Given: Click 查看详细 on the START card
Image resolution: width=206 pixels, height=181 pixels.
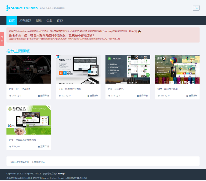Looking at the screenshot, I should tap(43, 96).
